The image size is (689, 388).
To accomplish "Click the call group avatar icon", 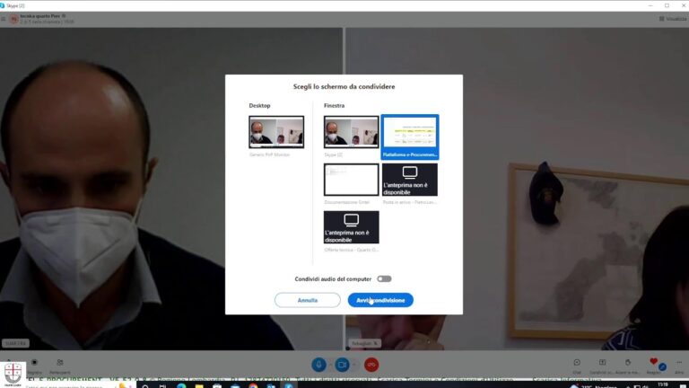I will point(14,19).
